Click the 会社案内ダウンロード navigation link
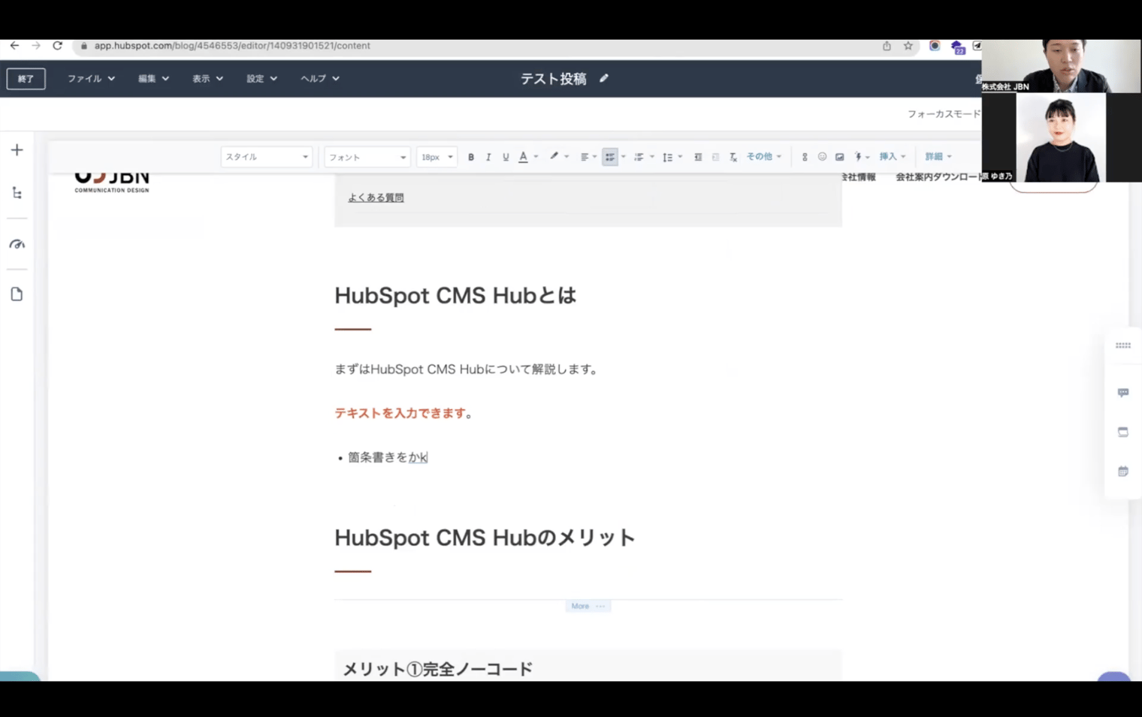The width and height of the screenshot is (1142, 717). [938, 177]
